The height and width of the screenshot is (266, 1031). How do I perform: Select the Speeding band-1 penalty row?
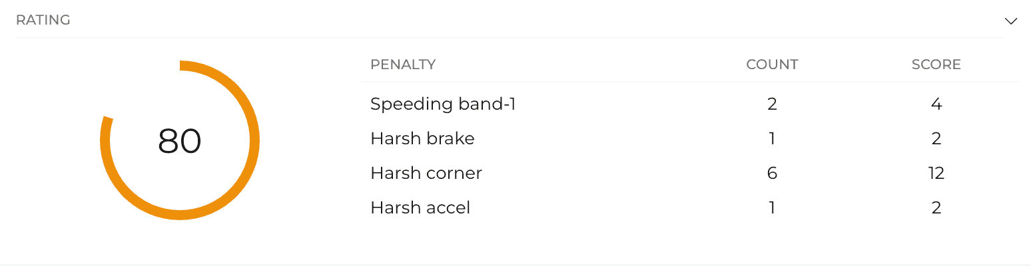(x=691, y=104)
